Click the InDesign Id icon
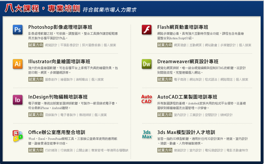 [18, 99]
